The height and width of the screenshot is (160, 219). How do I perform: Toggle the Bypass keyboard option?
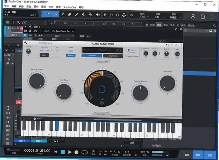pos(24,119)
